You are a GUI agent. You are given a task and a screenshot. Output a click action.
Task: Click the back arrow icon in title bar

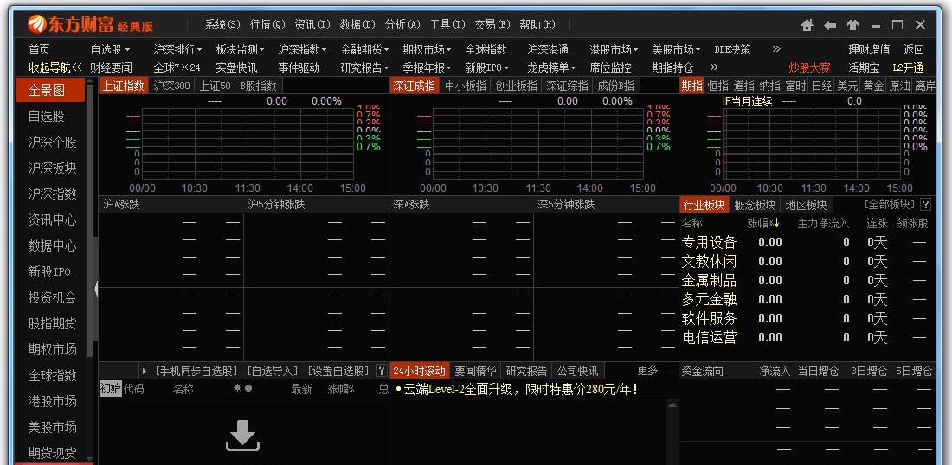point(829,25)
